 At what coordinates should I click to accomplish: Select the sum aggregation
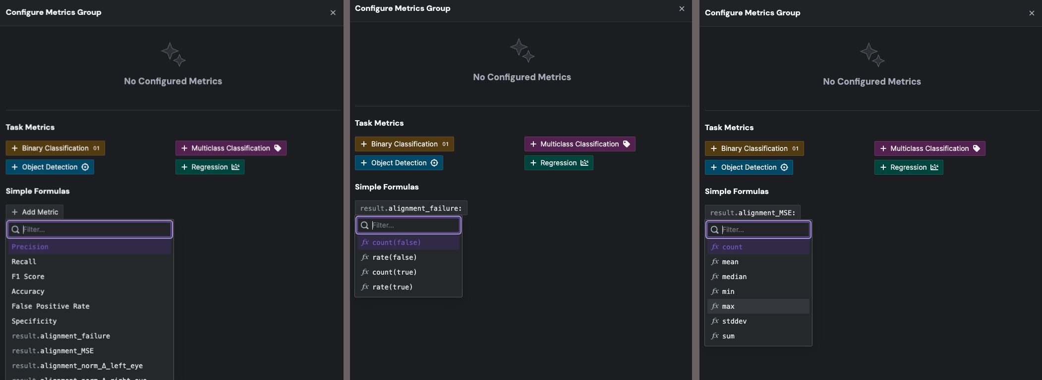[758, 336]
